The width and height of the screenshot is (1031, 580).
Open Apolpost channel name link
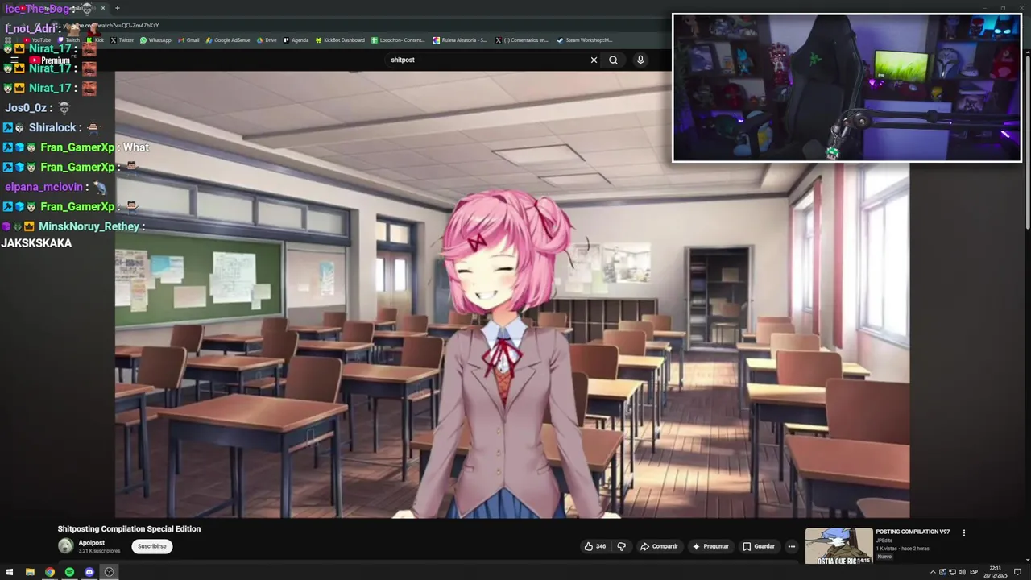pyautogui.click(x=92, y=543)
